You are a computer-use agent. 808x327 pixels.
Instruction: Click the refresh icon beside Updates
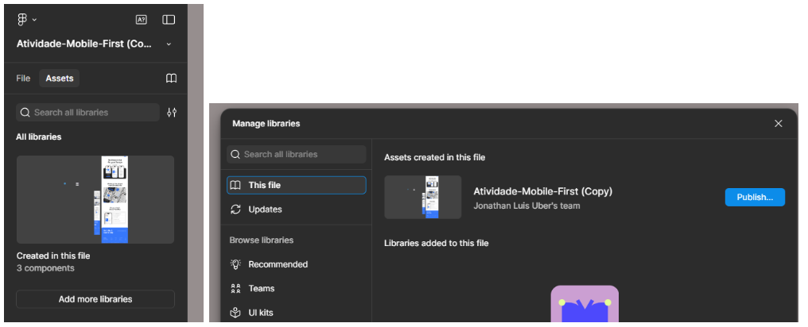[x=235, y=210]
